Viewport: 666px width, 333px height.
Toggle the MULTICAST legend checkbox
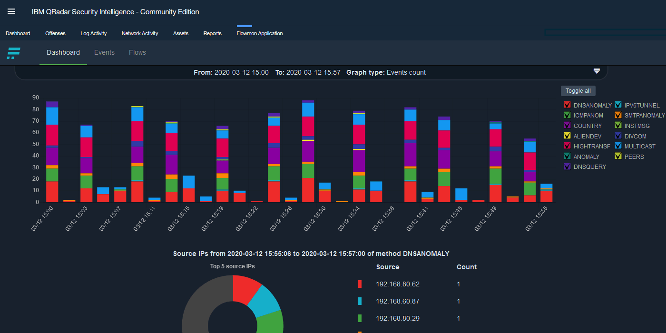(x=618, y=146)
